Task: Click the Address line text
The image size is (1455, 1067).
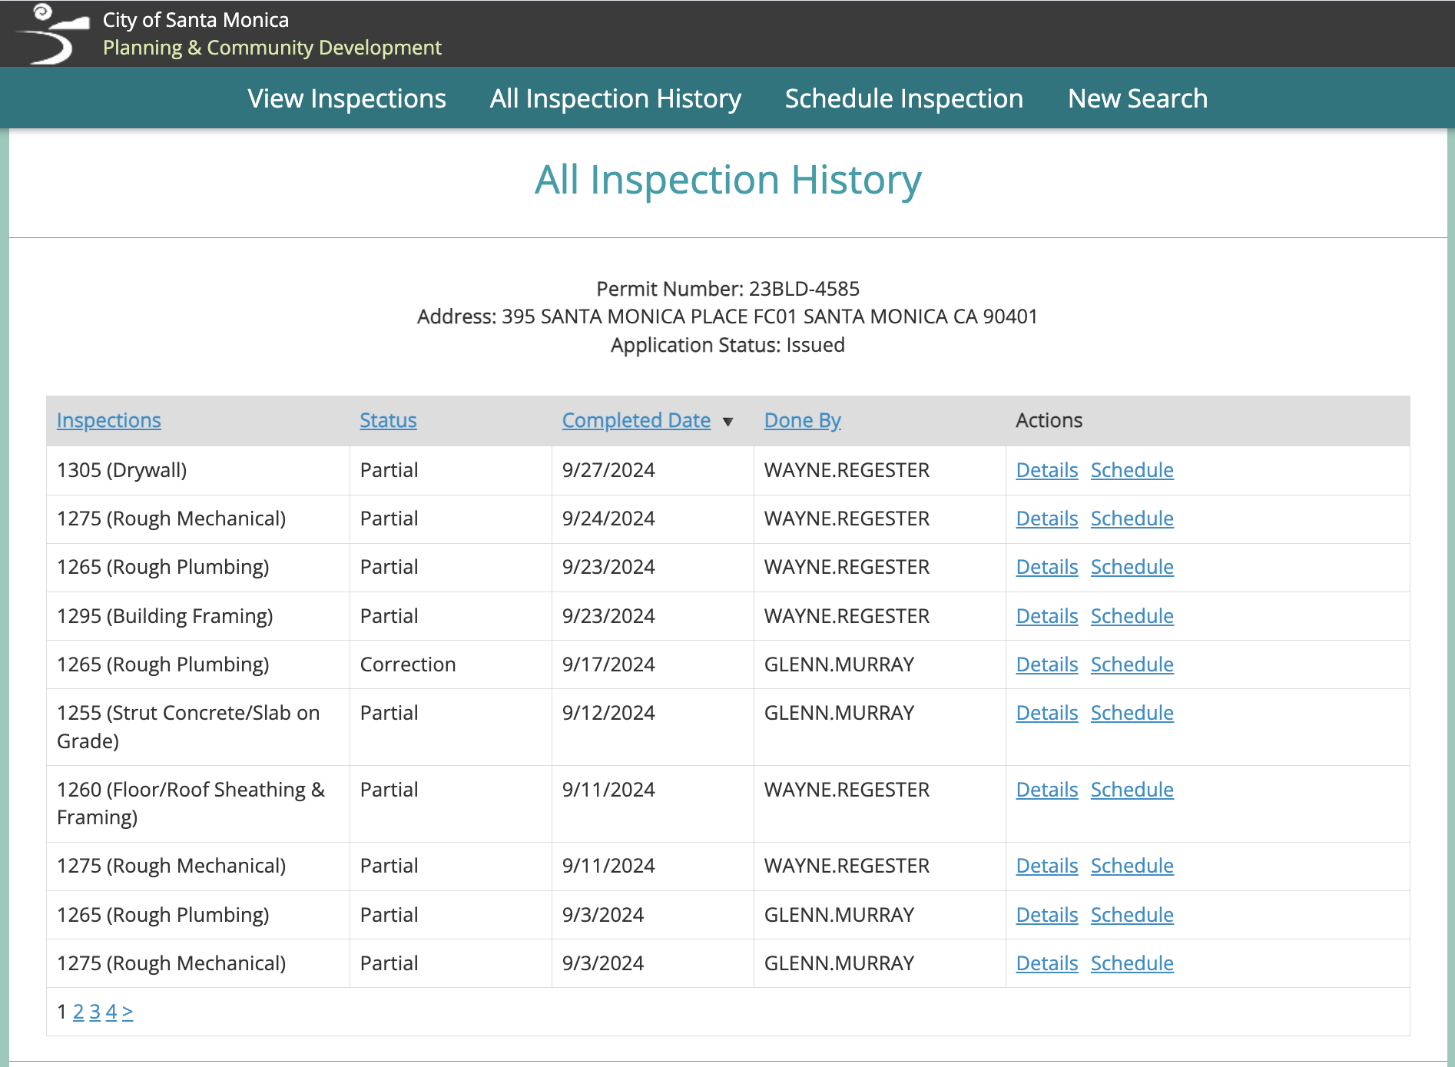Action: (727, 316)
